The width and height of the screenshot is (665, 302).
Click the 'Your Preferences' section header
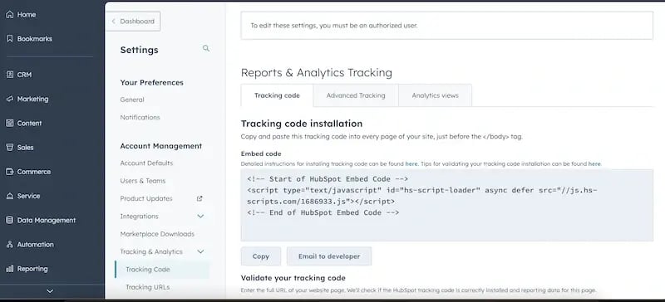point(152,83)
